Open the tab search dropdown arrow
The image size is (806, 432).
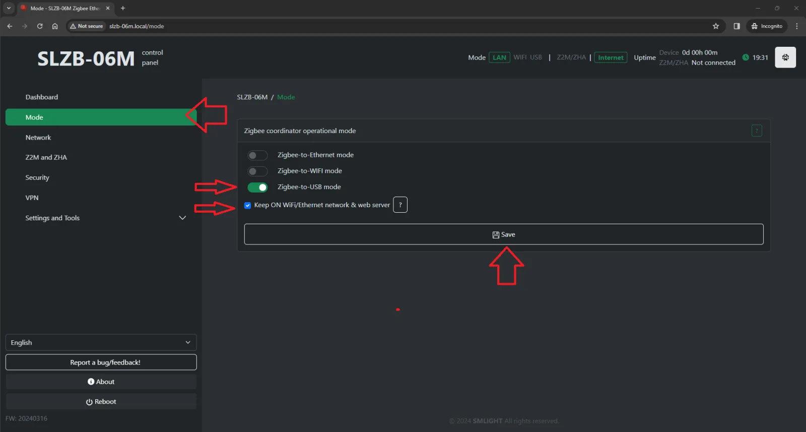[x=9, y=8]
